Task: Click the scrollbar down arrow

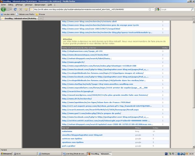Action: click(x=194, y=147)
